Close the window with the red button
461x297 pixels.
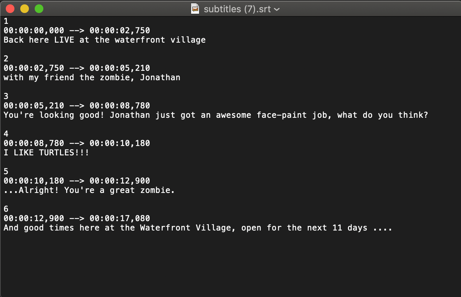click(10, 9)
